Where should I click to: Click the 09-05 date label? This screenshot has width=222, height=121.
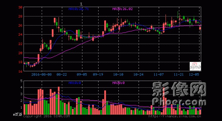point(82,74)
